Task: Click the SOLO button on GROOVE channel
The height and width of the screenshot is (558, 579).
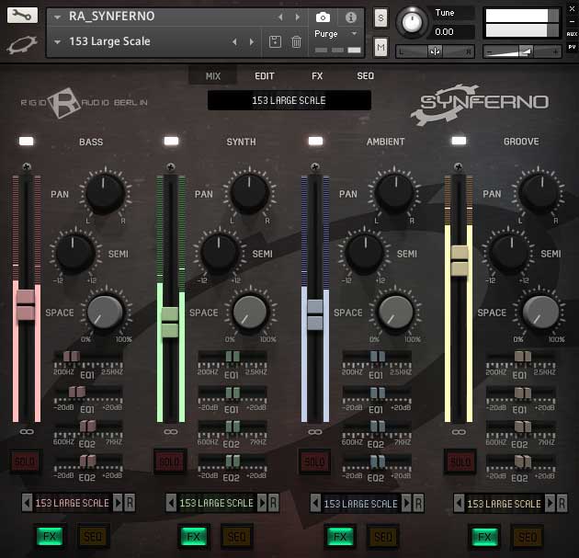Action: pyautogui.click(x=460, y=461)
